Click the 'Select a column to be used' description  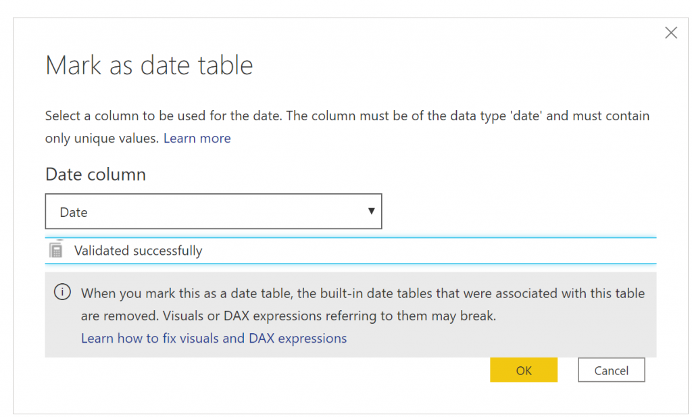coord(347,116)
